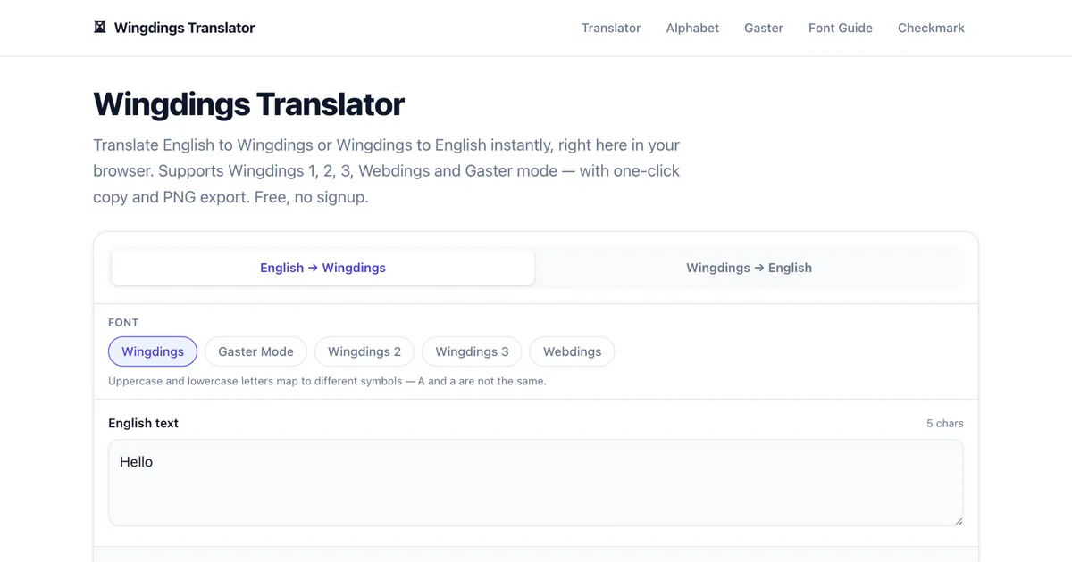Click the 'English text' field label

[143, 423]
